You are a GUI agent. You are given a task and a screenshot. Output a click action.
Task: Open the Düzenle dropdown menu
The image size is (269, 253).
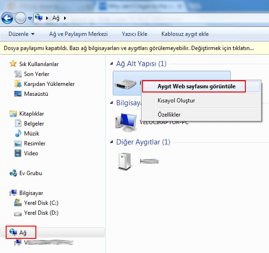pyautogui.click(x=21, y=34)
